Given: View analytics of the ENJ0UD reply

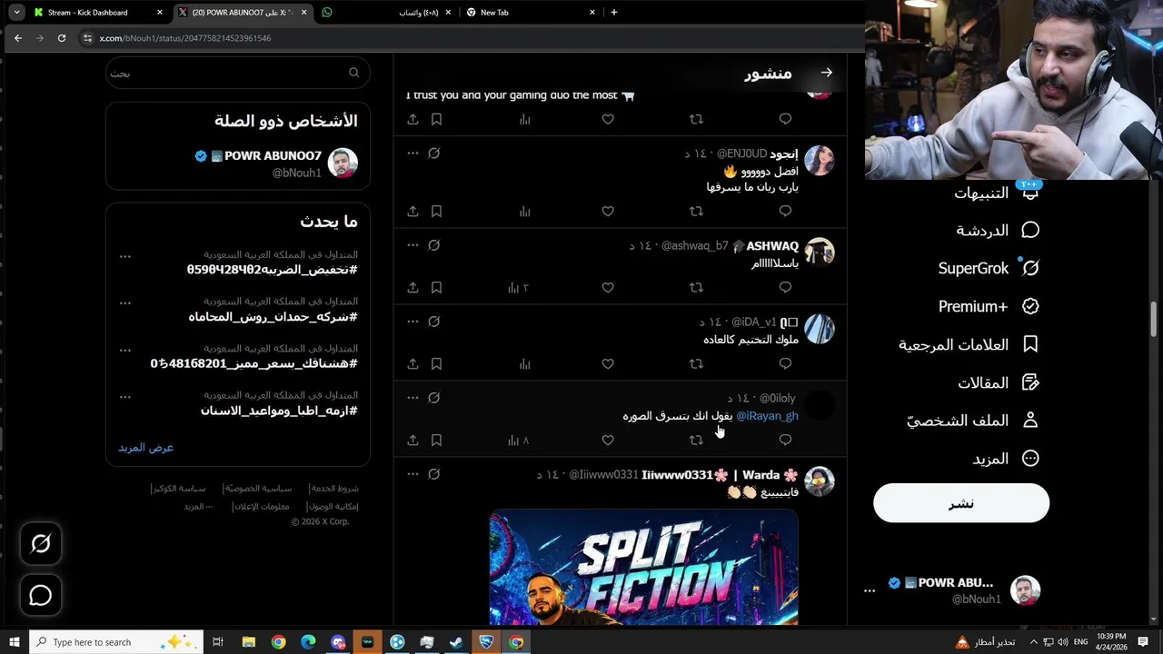Looking at the screenshot, I should point(524,212).
